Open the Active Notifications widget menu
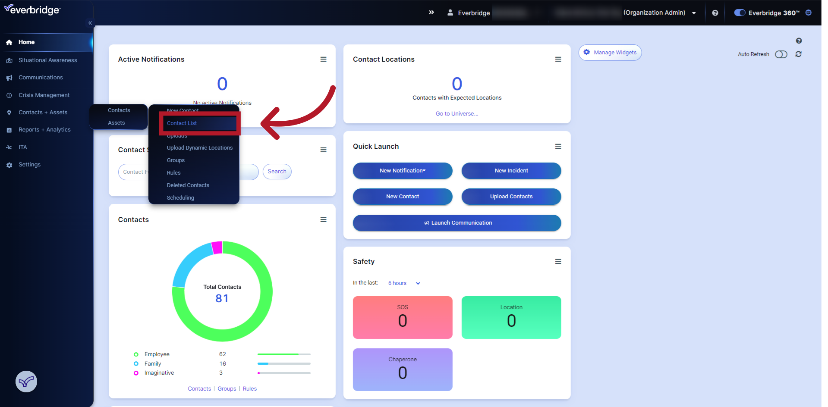The image size is (828, 407). tap(323, 59)
